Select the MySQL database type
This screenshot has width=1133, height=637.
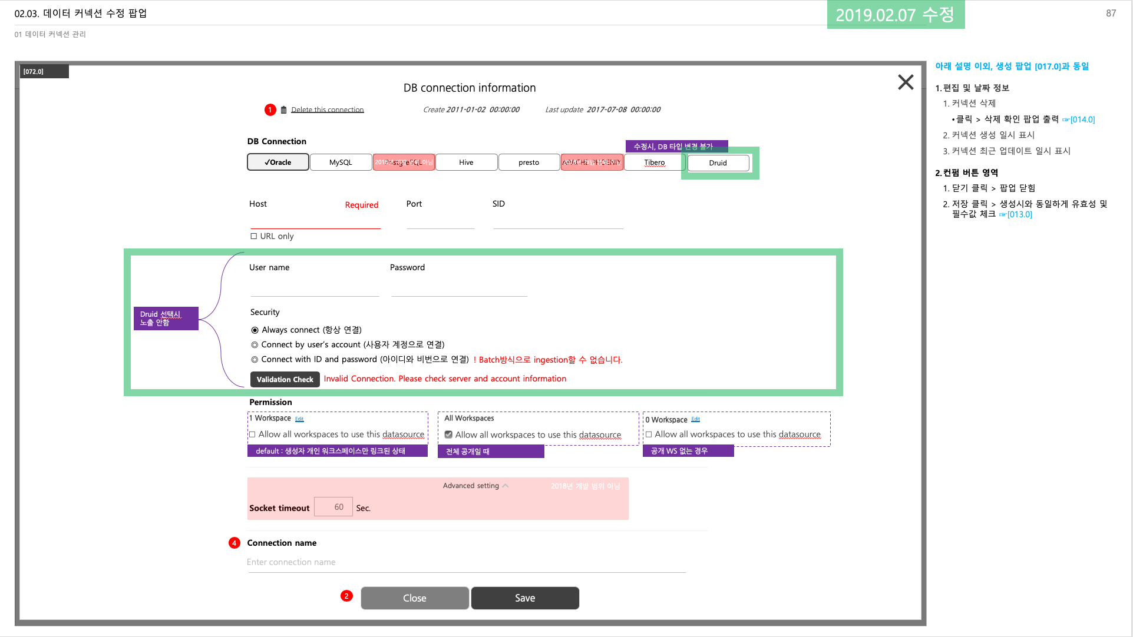[341, 162]
